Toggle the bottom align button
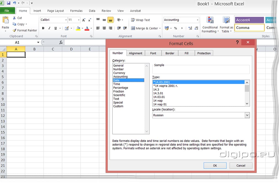 point(110,20)
